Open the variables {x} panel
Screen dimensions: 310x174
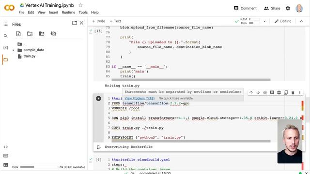coord(5,47)
